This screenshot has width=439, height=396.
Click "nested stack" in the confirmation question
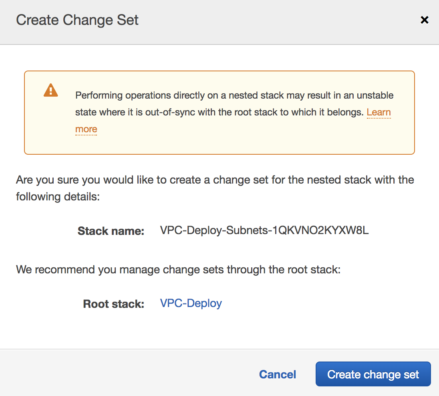point(337,180)
